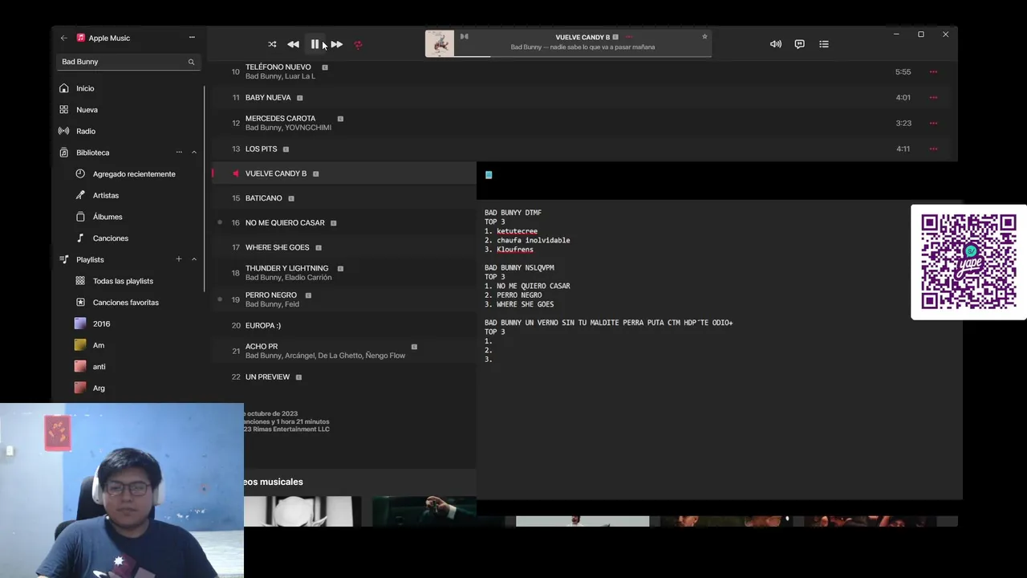Go back with the arrow button

(x=64, y=38)
